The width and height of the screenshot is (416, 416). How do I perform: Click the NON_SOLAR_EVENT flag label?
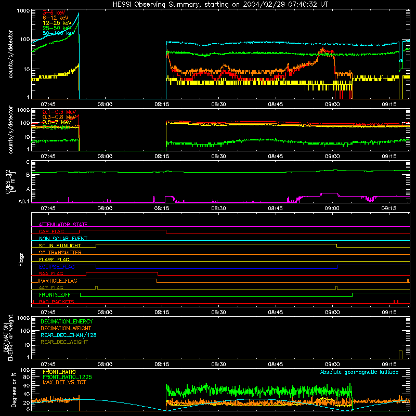63,239
